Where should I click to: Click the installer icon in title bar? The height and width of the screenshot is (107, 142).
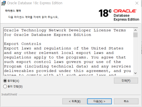click(3, 3)
